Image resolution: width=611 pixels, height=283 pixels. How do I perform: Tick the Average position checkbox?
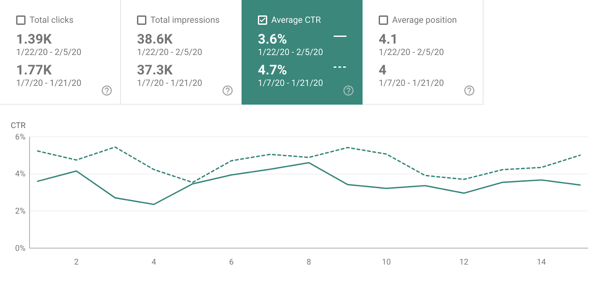coord(383,20)
